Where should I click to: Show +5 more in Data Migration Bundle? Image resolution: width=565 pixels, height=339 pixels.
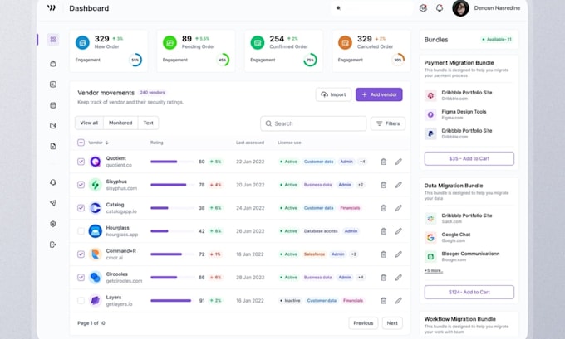click(x=434, y=271)
